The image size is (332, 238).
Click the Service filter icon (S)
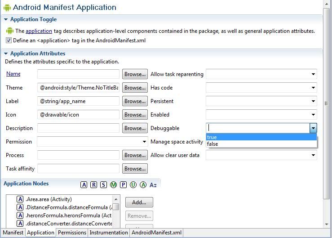click(x=103, y=185)
